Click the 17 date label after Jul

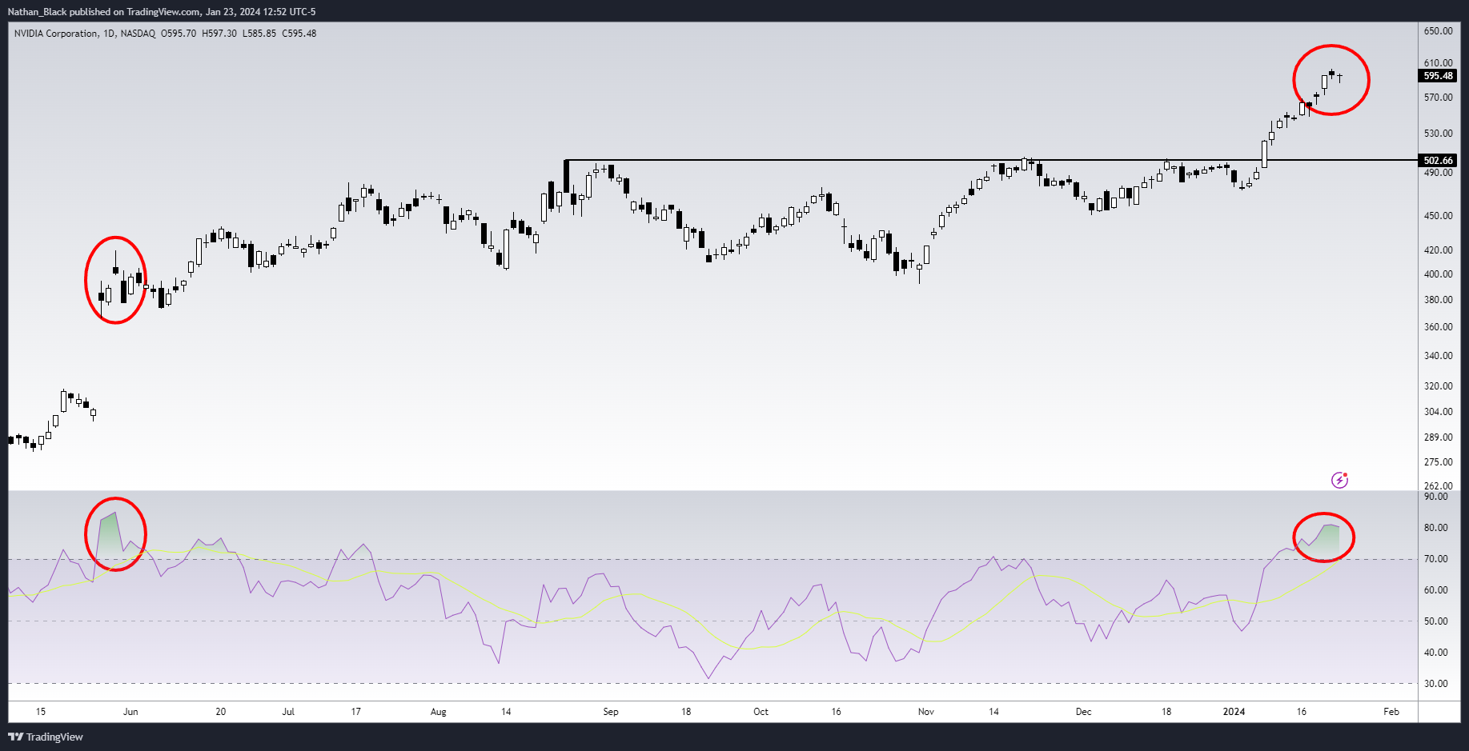tap(356, 712)
